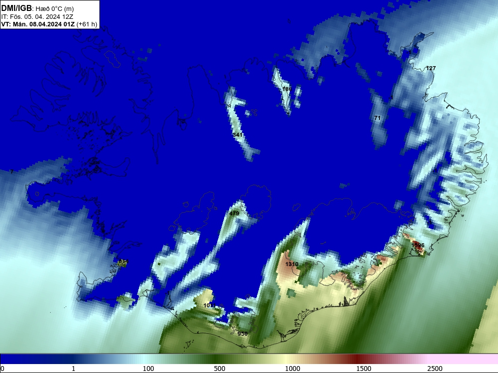This screenshot has height=373, width=498.
Task: Click the 'Hæð 0°C (m)' parameter label
Action: point(55,9)
